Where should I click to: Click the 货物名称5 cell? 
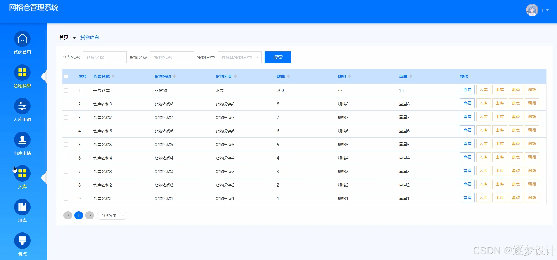coord(164,145)
